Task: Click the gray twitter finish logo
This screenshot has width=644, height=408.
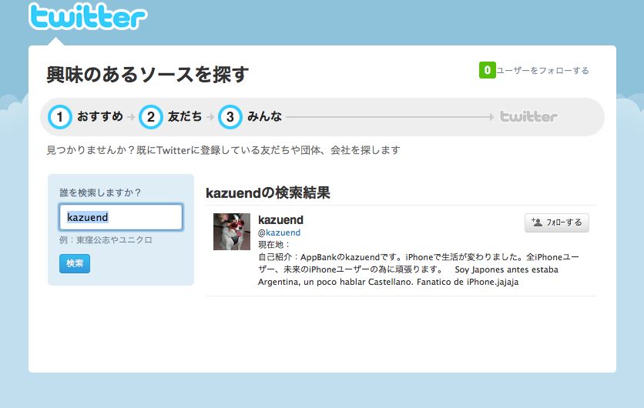Action: tap(528, 116)
